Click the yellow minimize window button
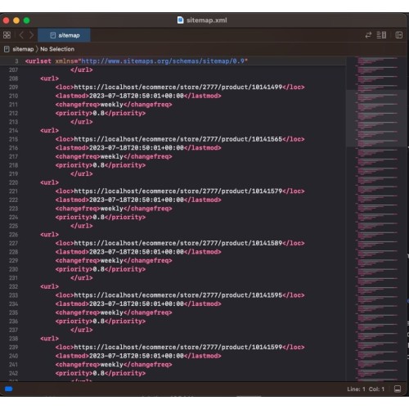The height and width of the screenshot is (409, 409). [16, 20]
